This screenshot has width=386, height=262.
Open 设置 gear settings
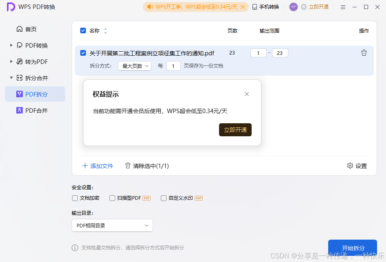(x=357, y=166)
